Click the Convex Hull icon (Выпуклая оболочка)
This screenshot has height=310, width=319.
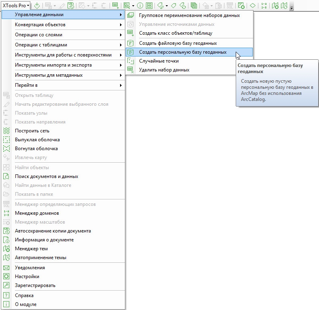(x=6, y=140)
